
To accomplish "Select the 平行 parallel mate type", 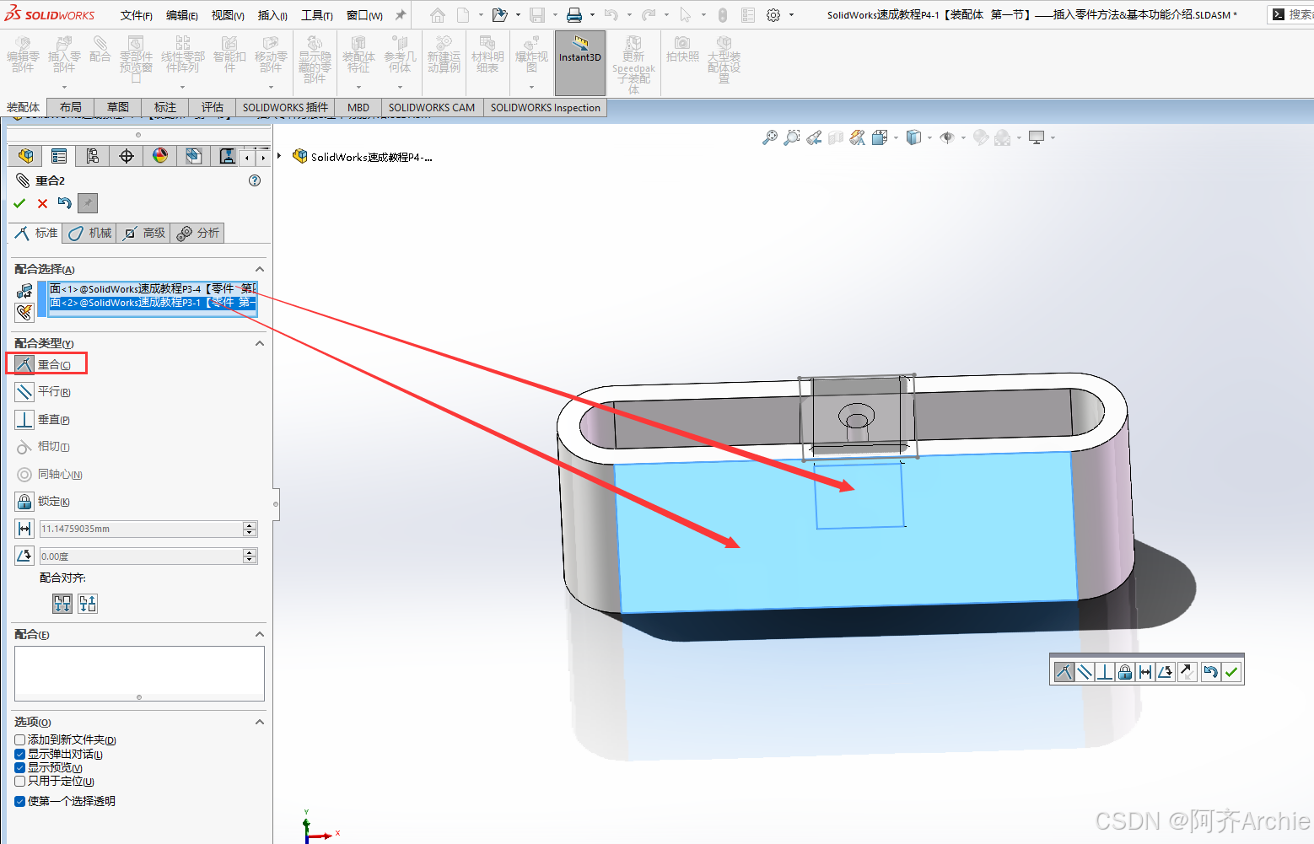I will pos(43,391).
